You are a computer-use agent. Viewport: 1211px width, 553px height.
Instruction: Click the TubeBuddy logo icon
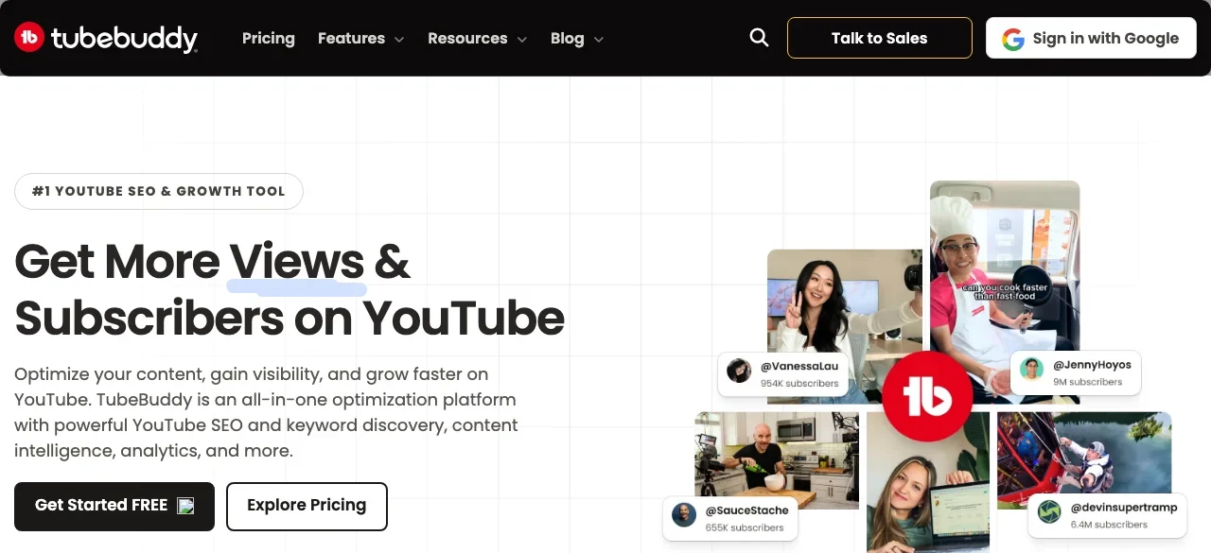click(29, 38)
